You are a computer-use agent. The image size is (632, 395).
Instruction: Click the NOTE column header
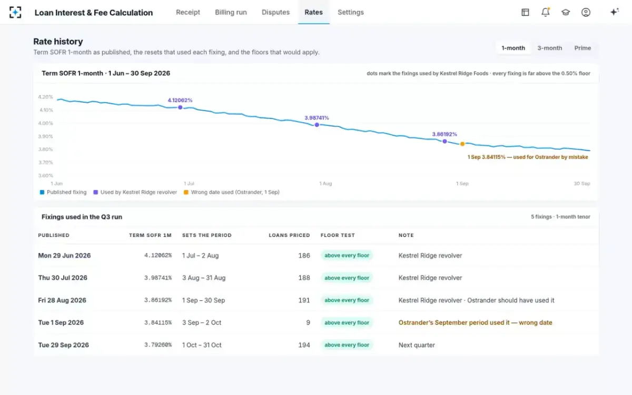coord(406,235)
